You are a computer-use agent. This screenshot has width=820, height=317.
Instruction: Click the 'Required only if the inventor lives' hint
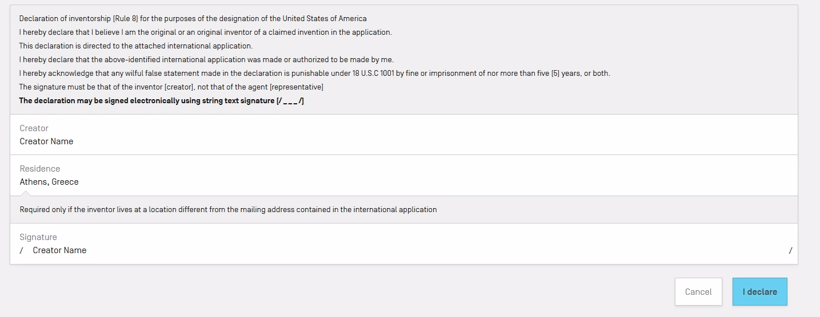228,210
